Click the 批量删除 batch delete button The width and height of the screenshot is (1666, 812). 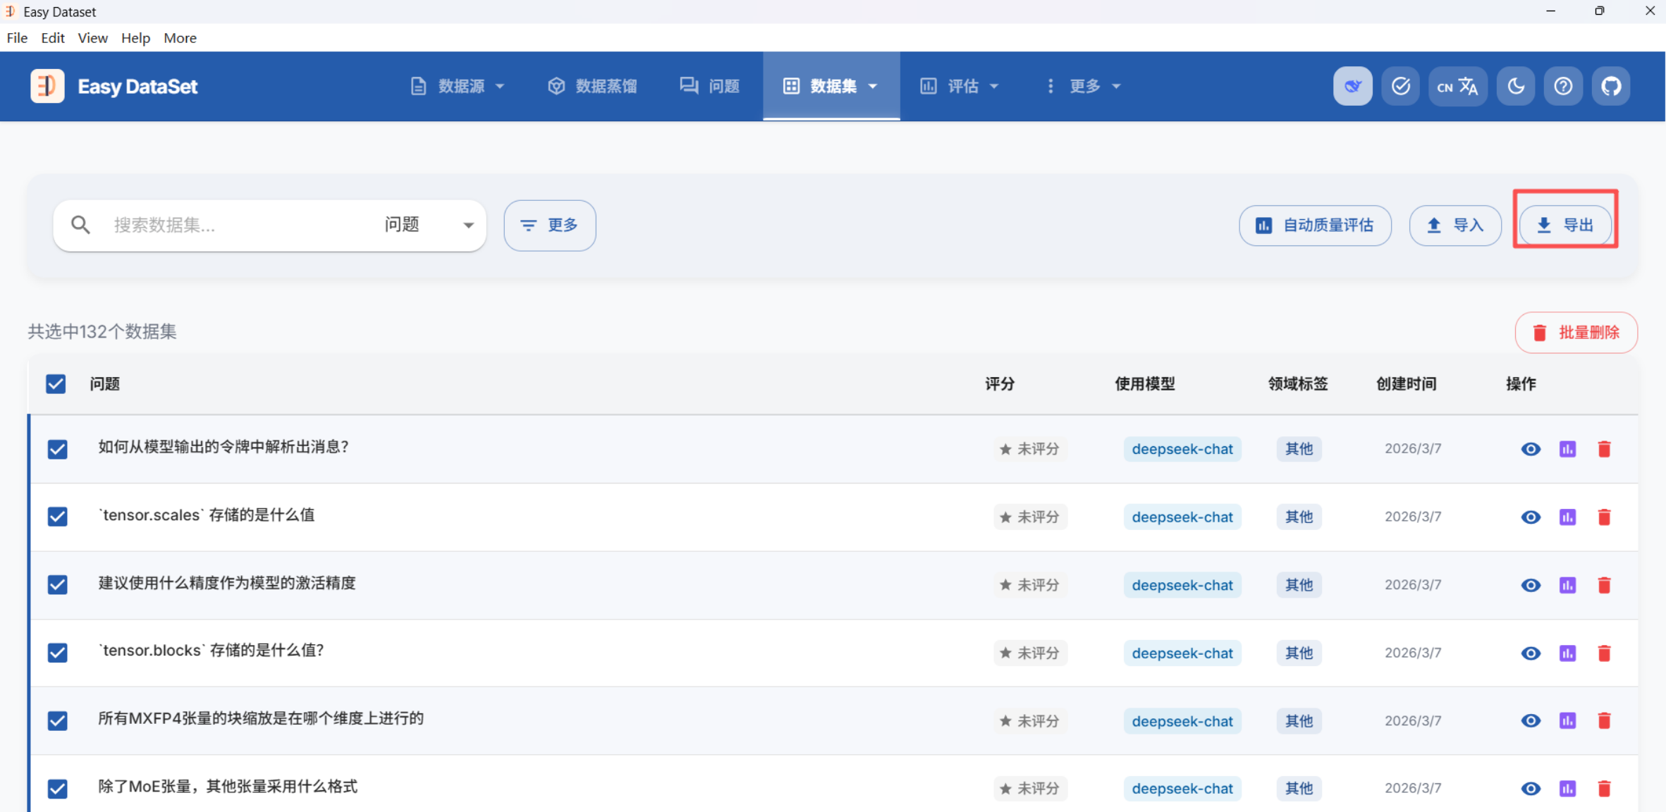pos(1576,333)
